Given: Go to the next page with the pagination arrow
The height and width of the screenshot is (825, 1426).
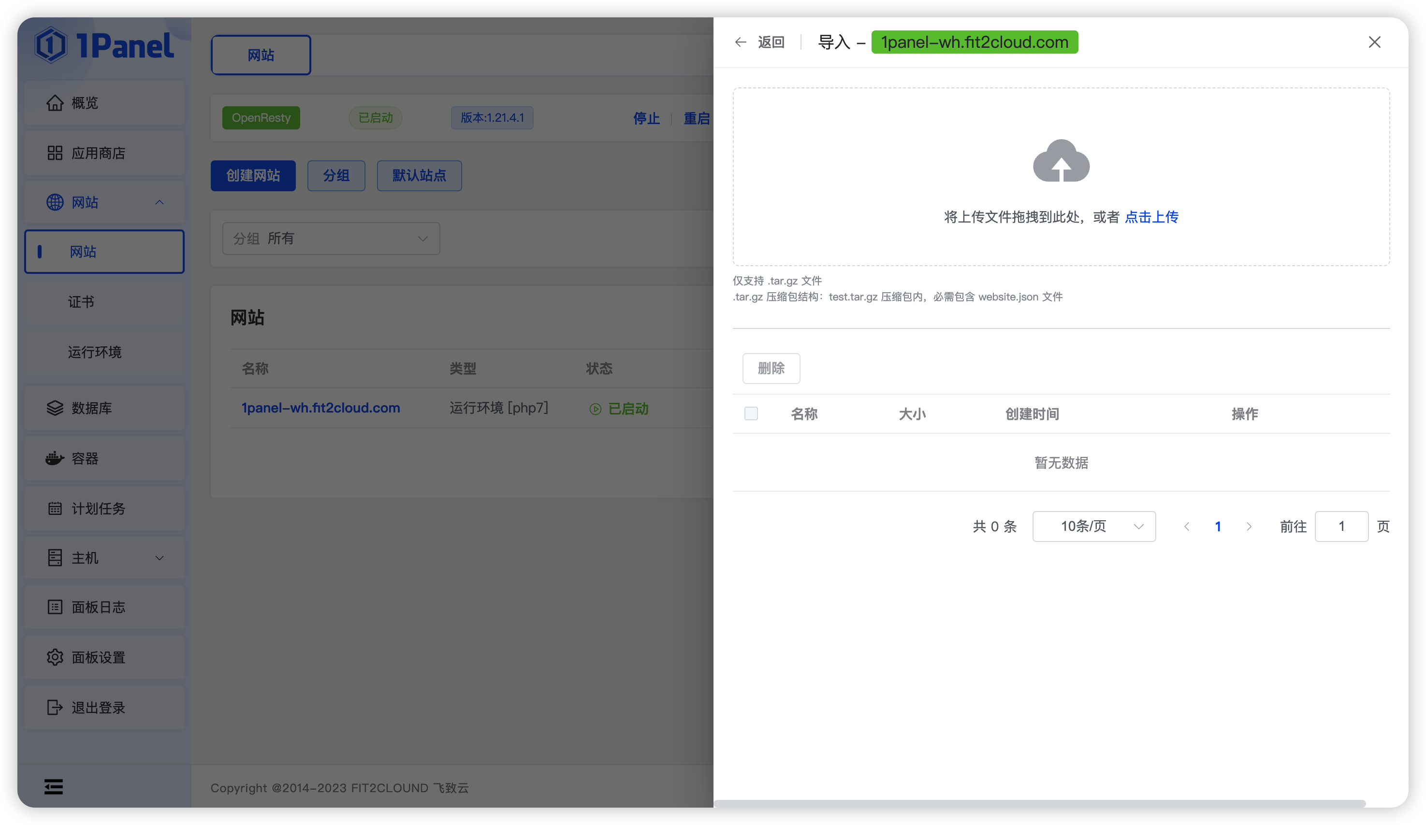Looking at the screenshot, I should coord(1249,526).
